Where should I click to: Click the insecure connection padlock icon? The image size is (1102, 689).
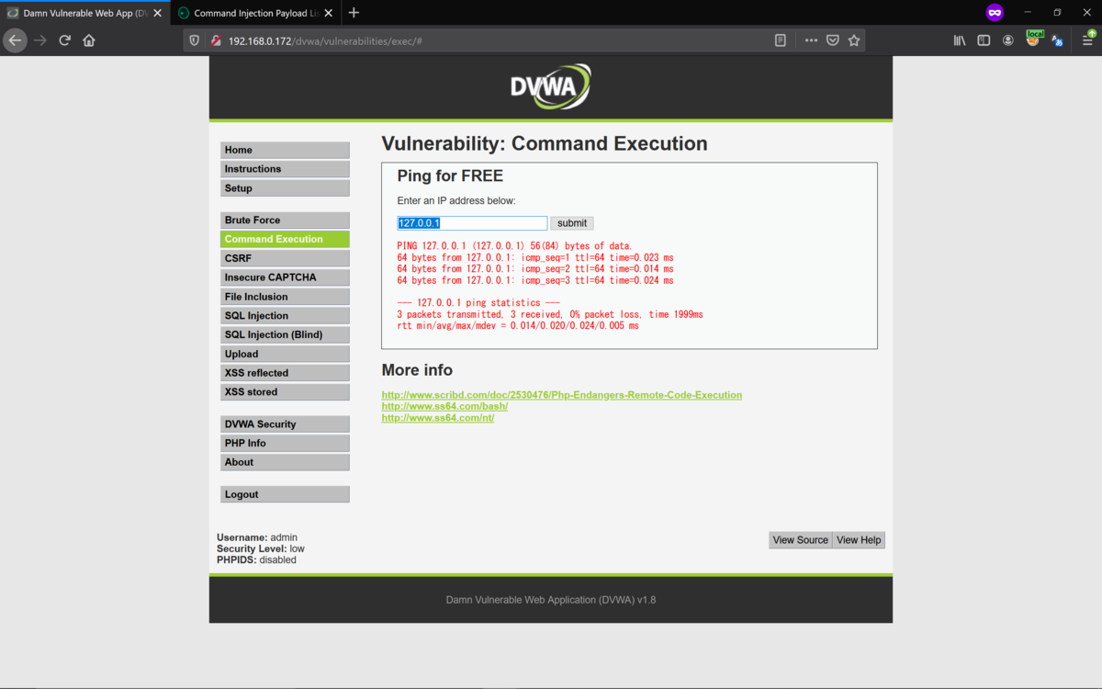pos(216,40)
